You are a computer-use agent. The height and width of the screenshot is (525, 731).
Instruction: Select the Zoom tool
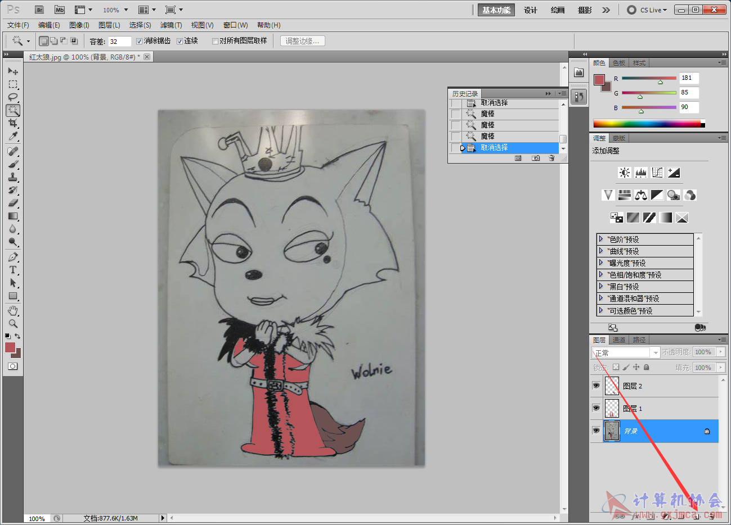13,324
